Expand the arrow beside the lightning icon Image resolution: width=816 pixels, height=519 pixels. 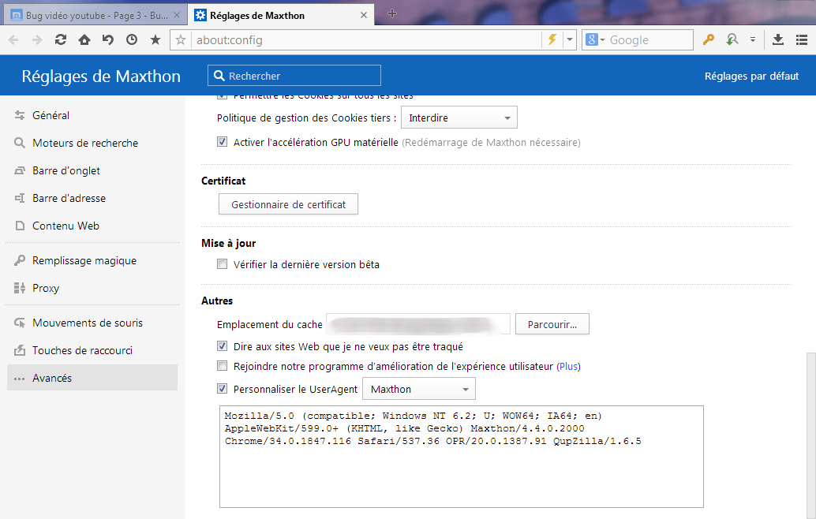point(570,39)
